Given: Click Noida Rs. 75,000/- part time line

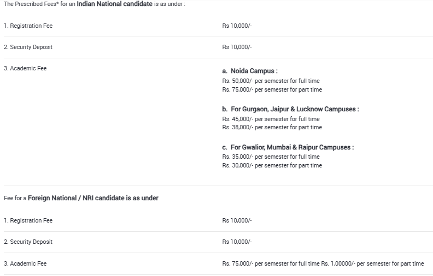Looking at the screenshot, I should click(272, 89).
